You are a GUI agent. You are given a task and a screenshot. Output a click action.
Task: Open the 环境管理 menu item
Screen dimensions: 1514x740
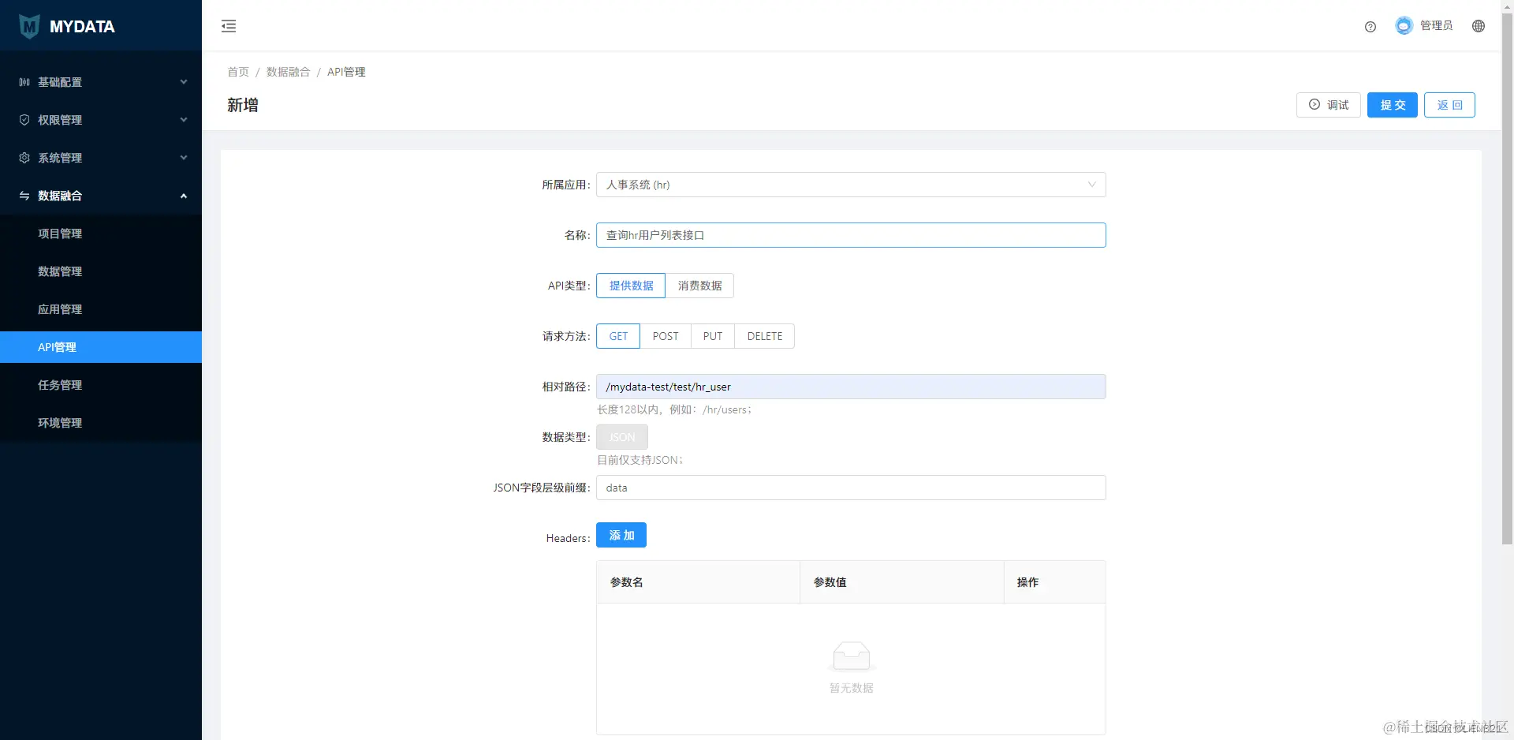[x=60, y=423]
